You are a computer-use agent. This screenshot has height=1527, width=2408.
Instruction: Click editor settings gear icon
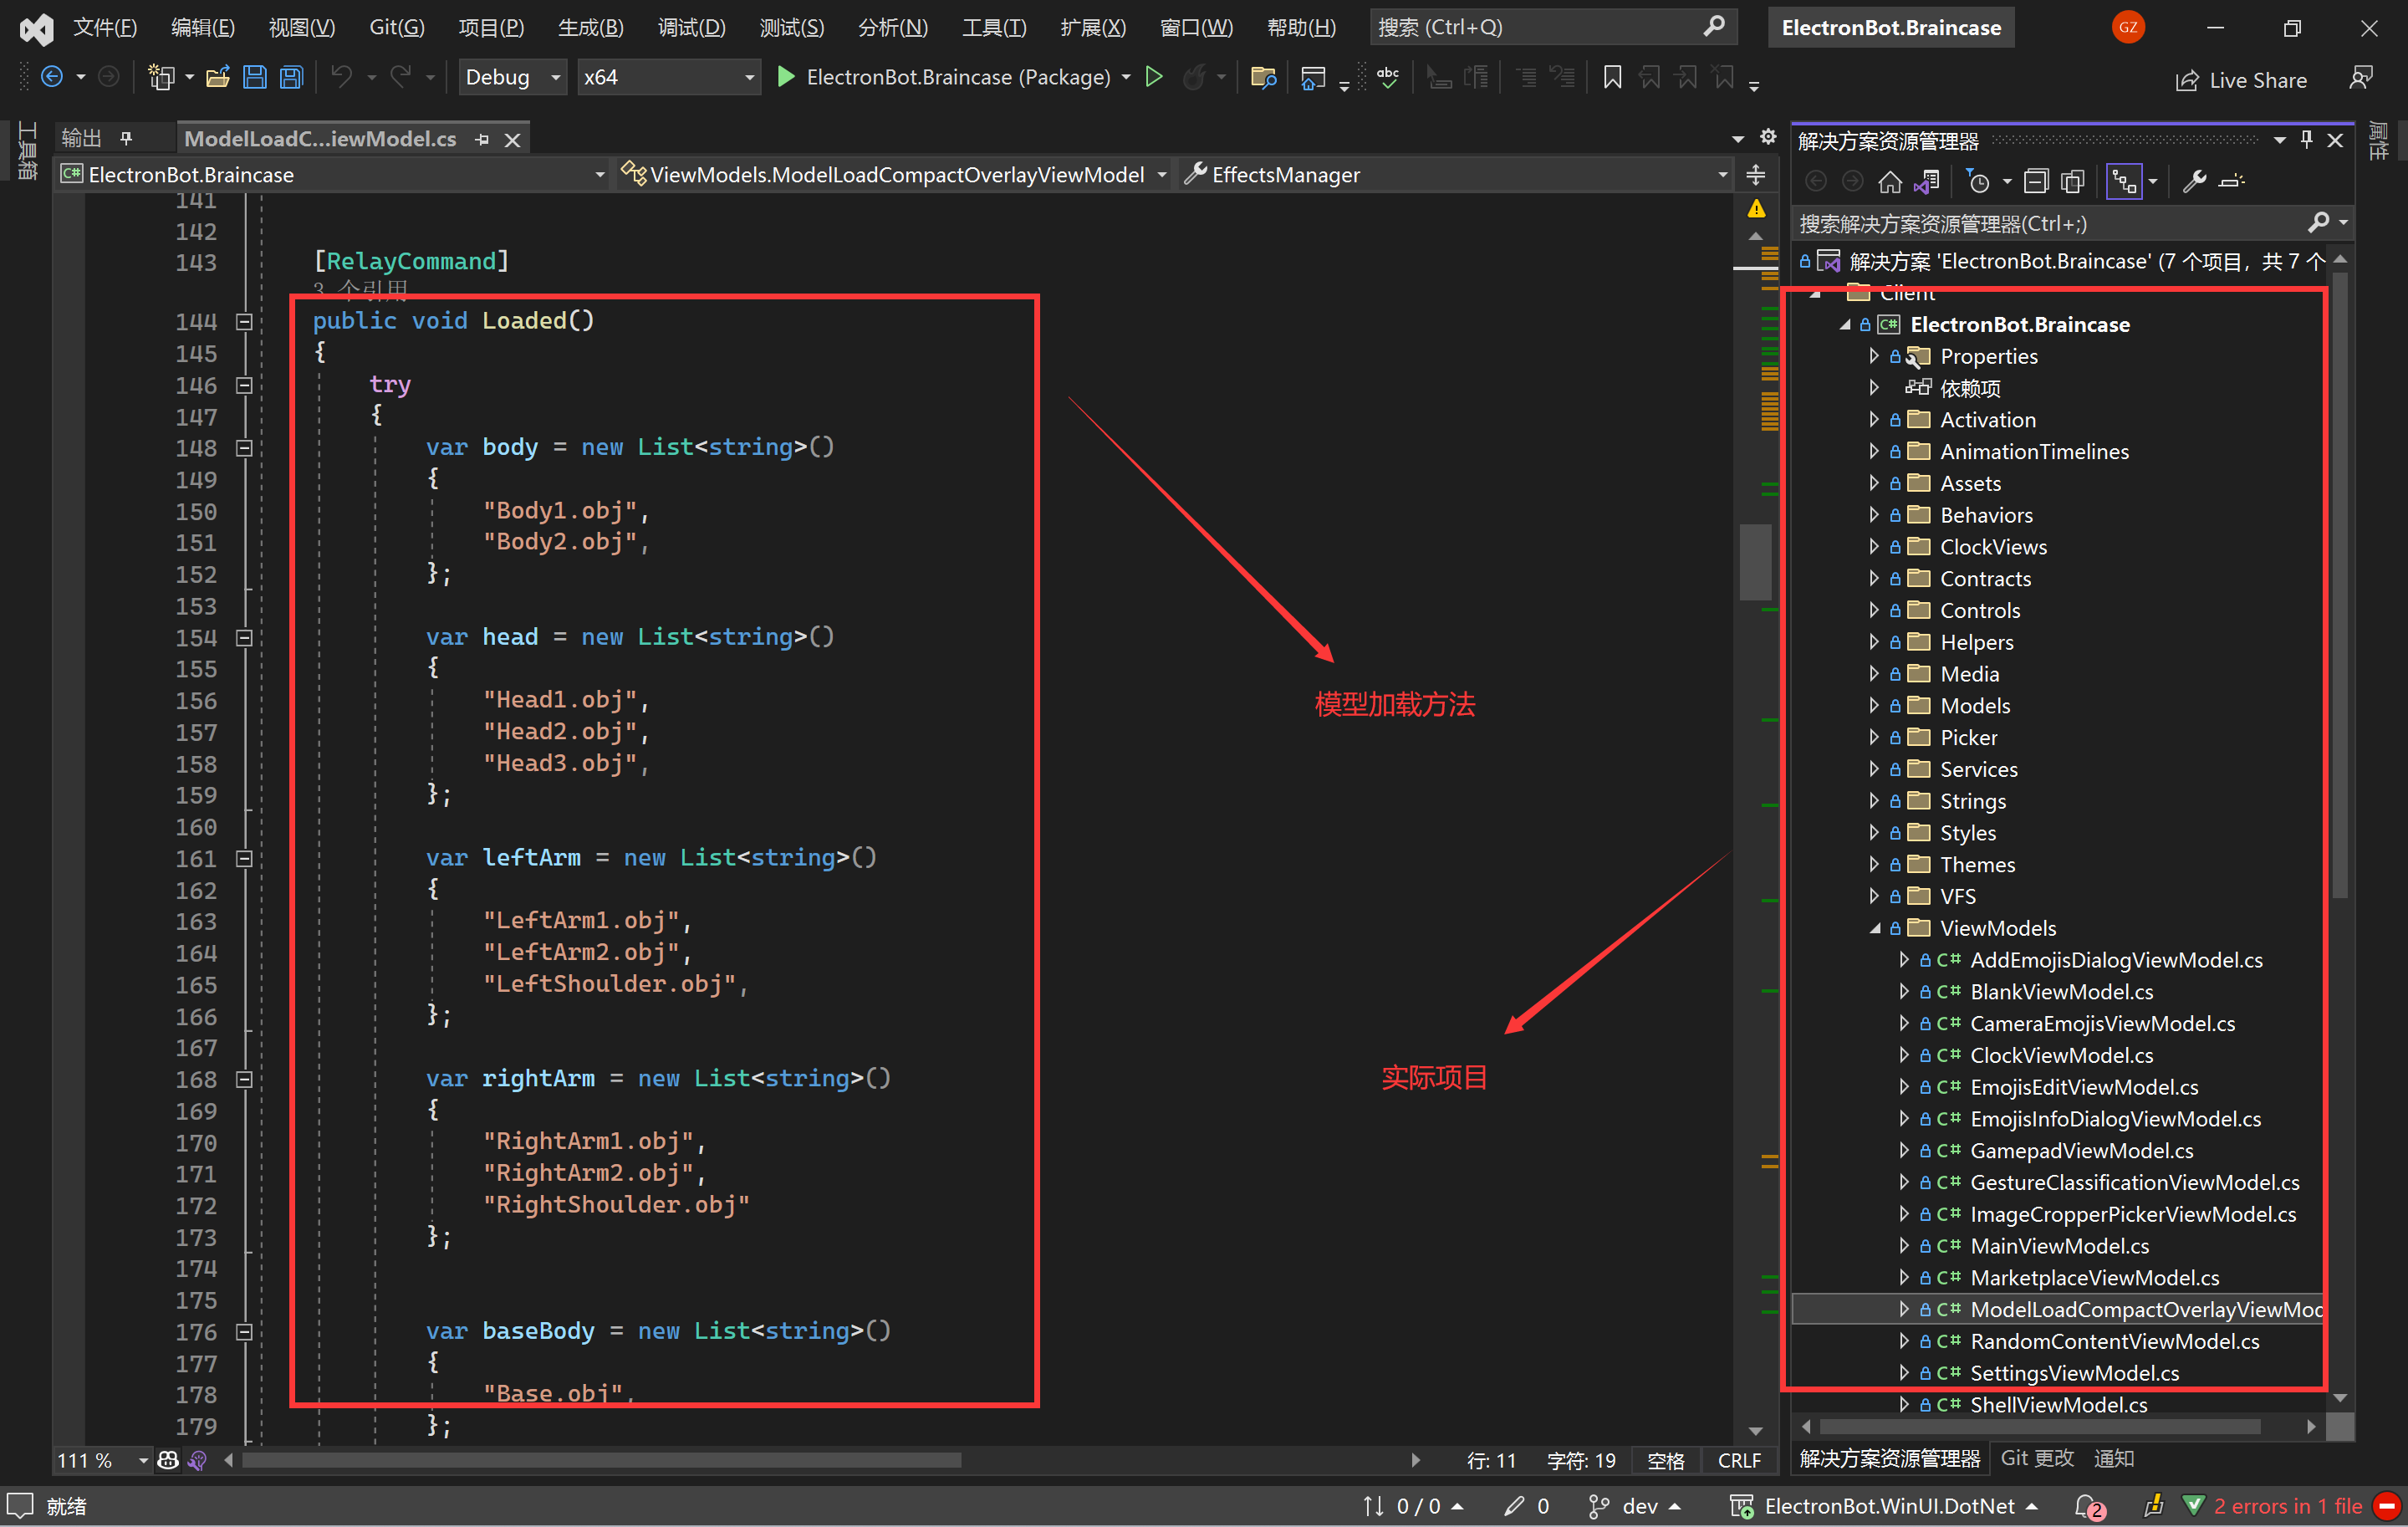coord(1768,137)
